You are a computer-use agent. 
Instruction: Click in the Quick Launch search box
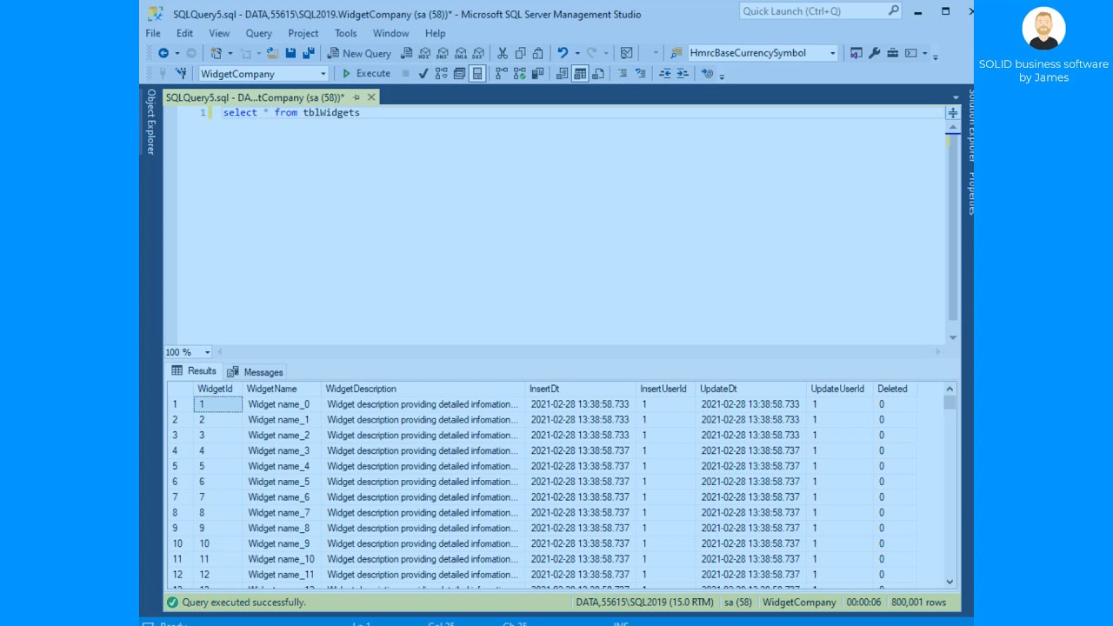813,11
